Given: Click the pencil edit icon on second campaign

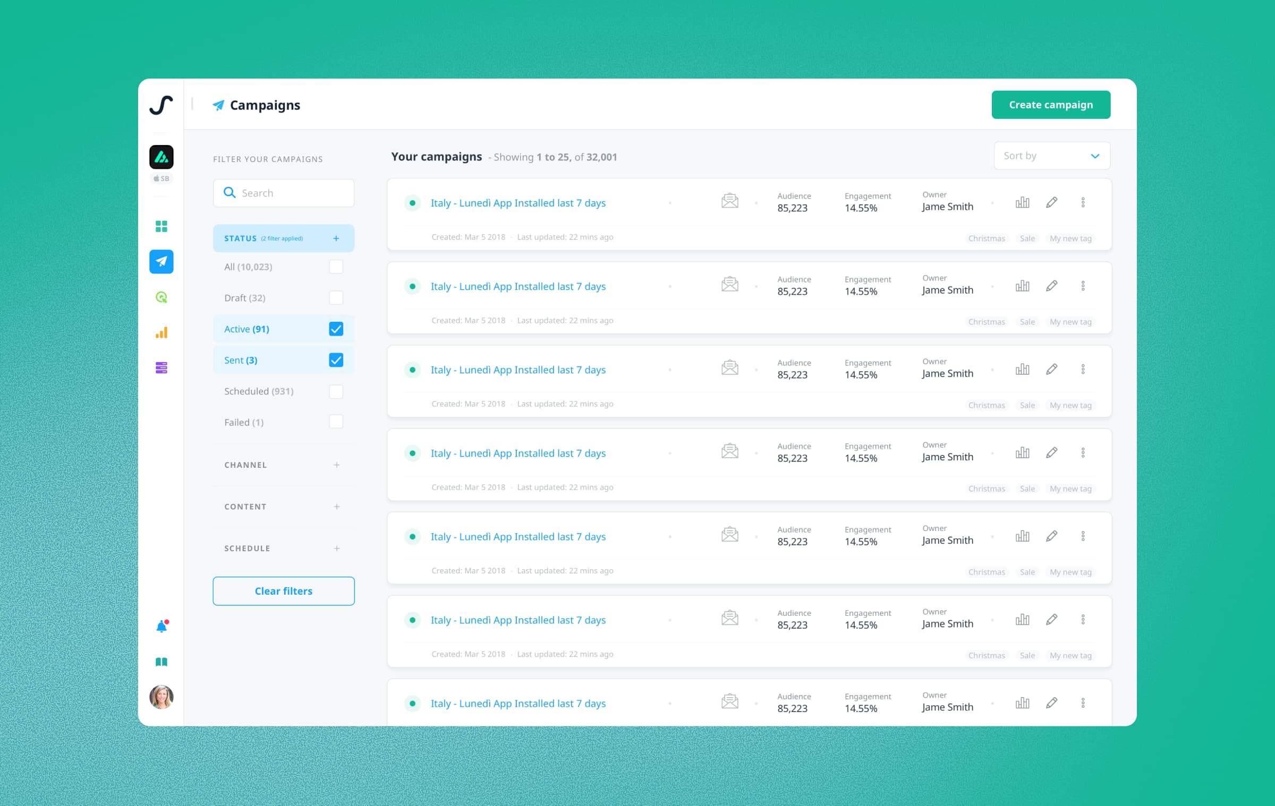Looking at the screenshot, I should pyautogui.click(x=1051, y=286).
